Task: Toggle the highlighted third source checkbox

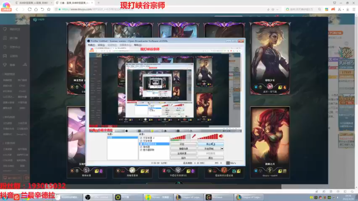Action: (141, 144)
